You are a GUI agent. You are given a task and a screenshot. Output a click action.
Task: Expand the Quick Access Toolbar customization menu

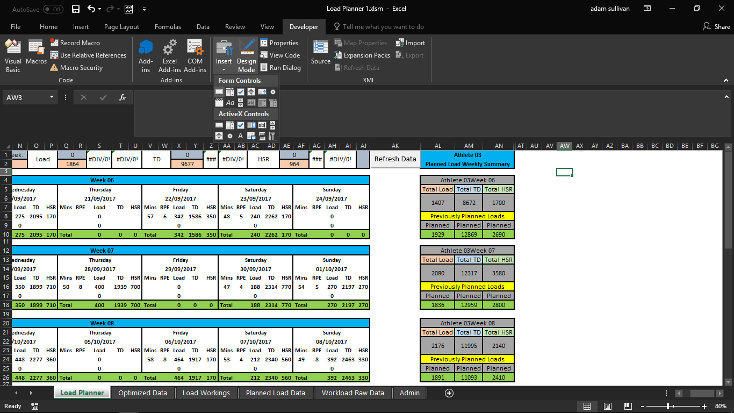point(143,9)
